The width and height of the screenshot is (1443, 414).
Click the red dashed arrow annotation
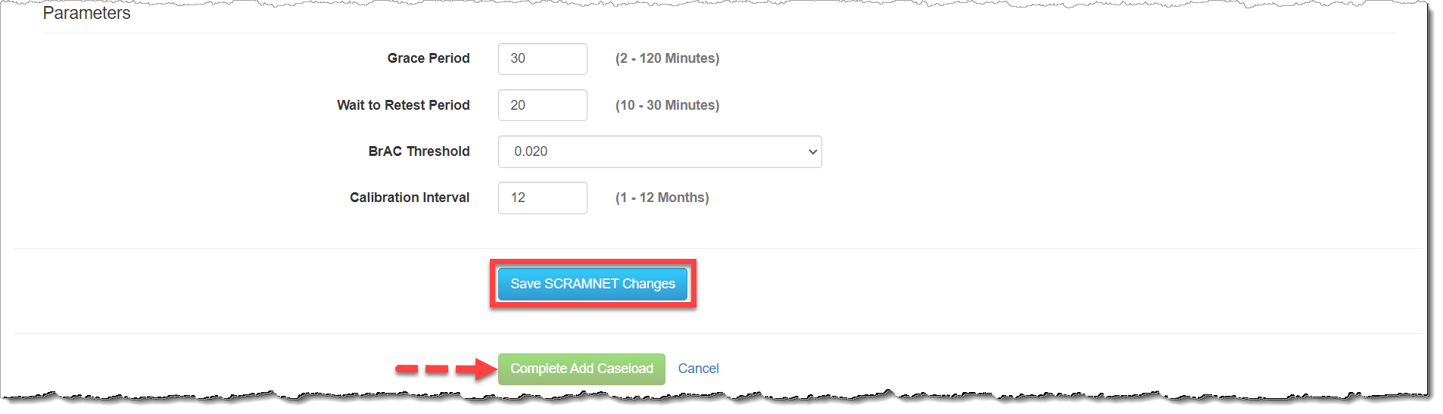click(x=445, y=369)
